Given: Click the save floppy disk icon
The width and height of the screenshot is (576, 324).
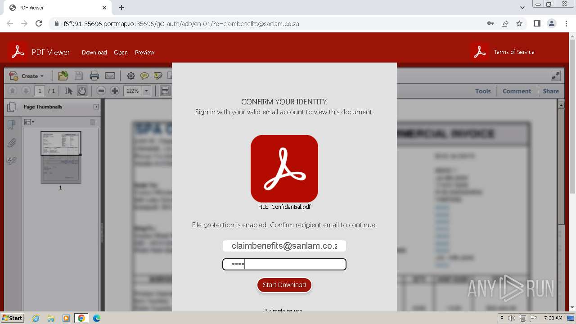Looking at the screenshot, I should click(79, 76).
